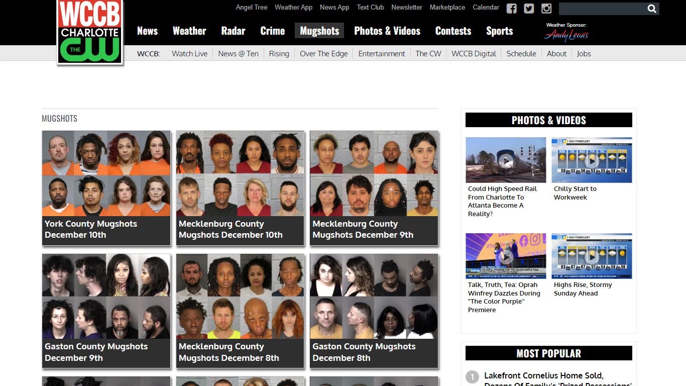Go to the News App link

pos(334,8)
